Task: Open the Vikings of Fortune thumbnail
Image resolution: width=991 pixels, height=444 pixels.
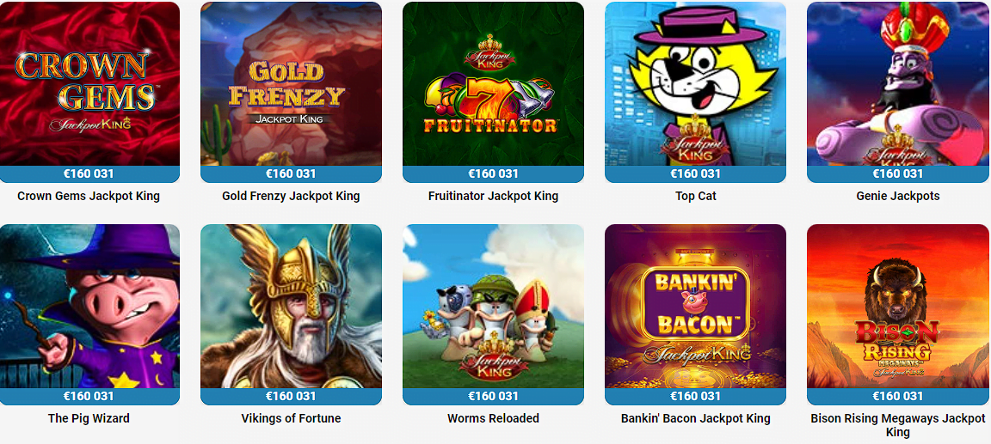Action: (291, 307)
